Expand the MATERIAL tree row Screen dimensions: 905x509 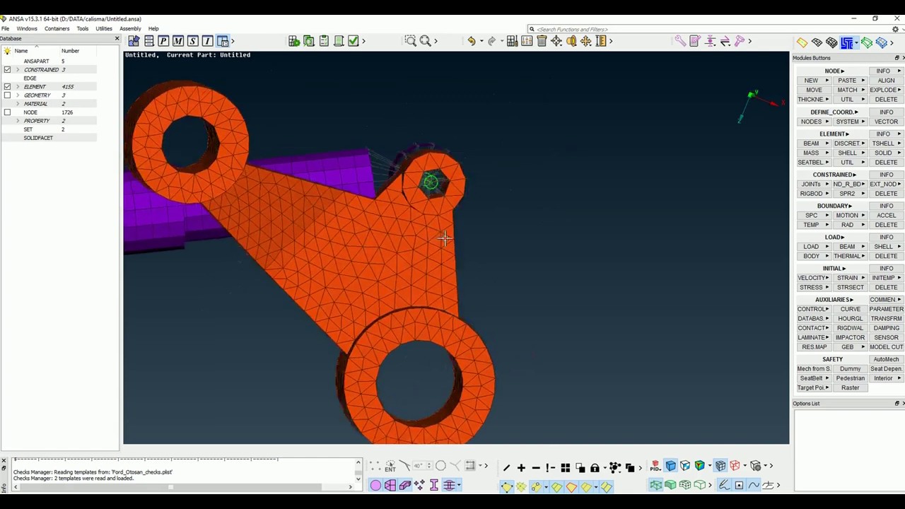[18, 104]
